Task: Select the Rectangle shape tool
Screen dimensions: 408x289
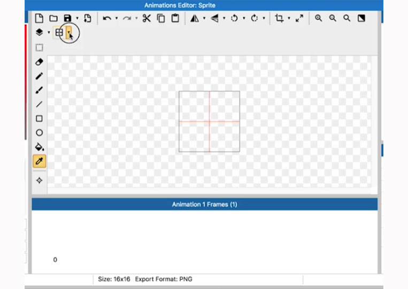Action: tap(39, 119)
